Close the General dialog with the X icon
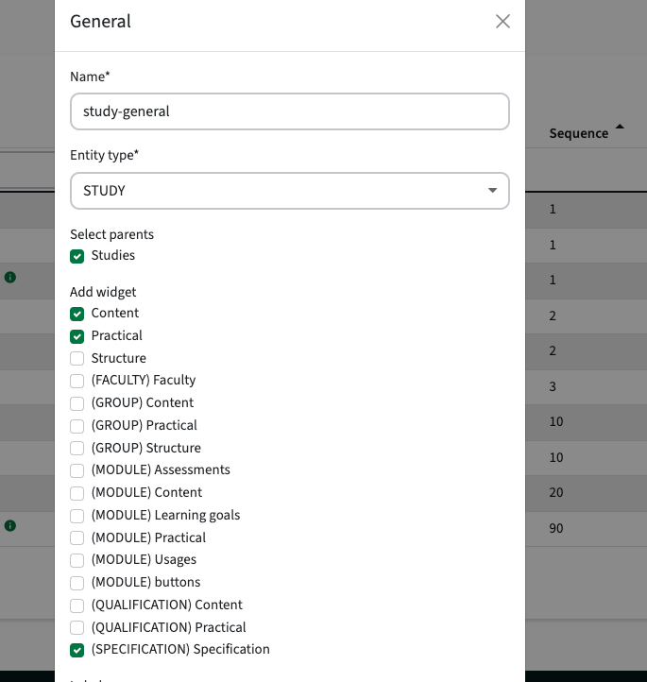647x682 pixels. pyautogui.click(x=502, y=22)
